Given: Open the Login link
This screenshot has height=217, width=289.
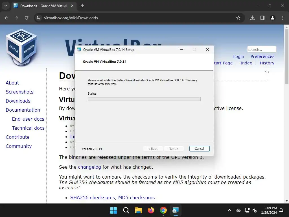Looking at the screenshot, I should (x=238, y=57).
